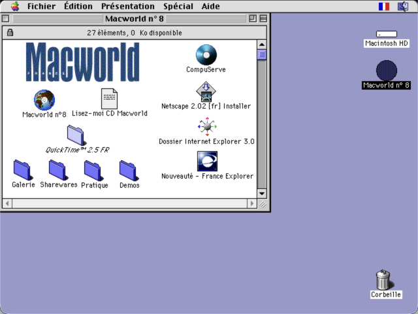
Task: Click the vertical scrollbar down arrow
Action: pos(262,194)
